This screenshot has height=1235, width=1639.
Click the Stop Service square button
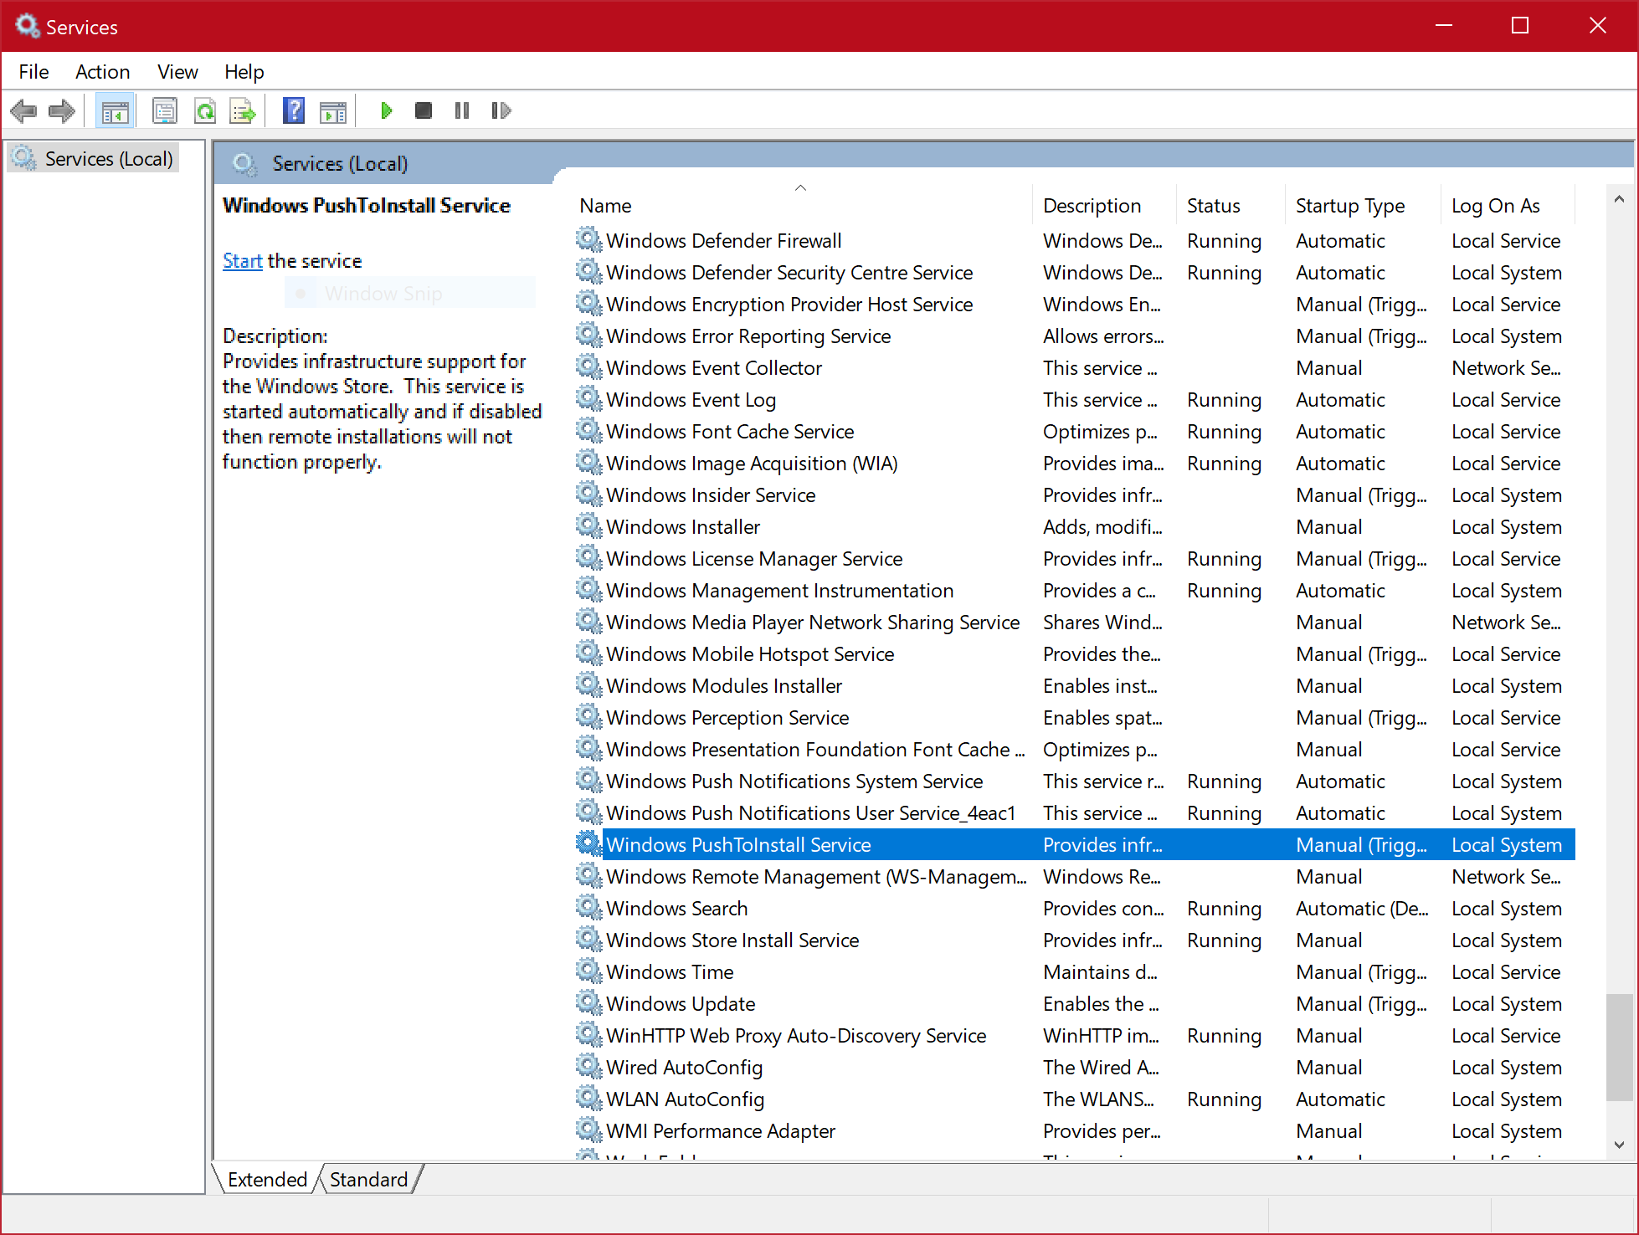(424, 110)
